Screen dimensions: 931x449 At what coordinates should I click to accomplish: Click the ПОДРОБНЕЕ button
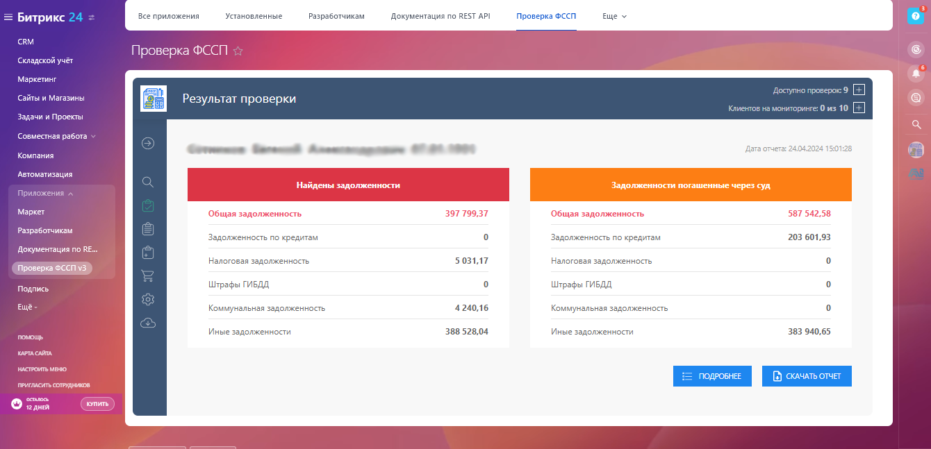point(712,376)
